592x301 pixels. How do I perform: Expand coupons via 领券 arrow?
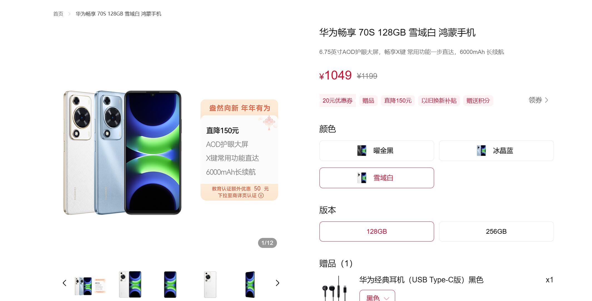[x=538, y=100]
